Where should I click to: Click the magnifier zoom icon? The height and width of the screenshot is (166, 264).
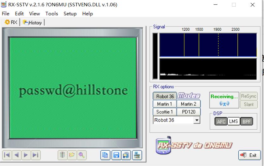(x=81, y=155)
